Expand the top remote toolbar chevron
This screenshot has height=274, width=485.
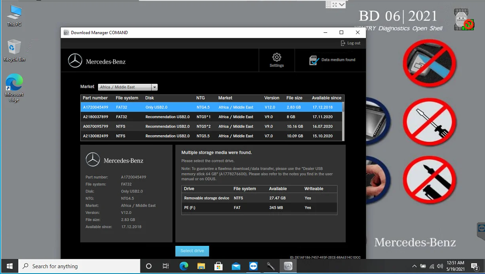click(342, 5)
